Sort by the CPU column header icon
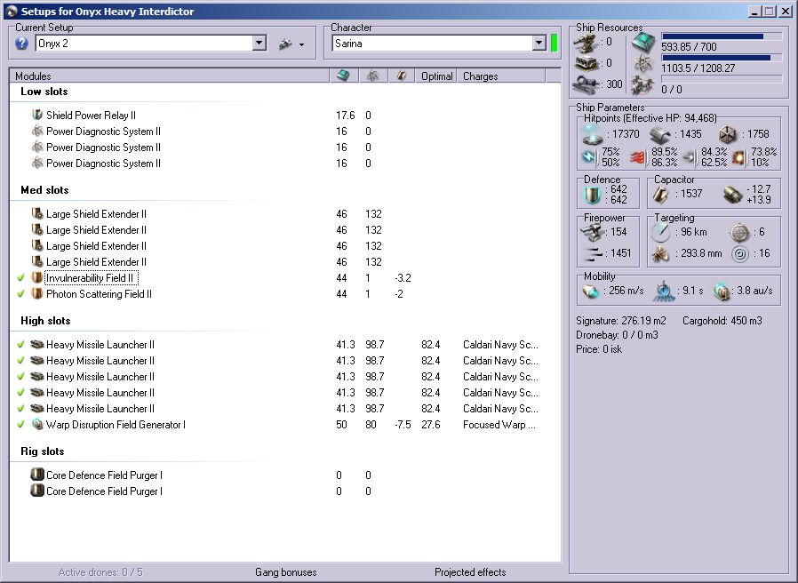Viewport: 798px width, 583px height. coord(344,76)
